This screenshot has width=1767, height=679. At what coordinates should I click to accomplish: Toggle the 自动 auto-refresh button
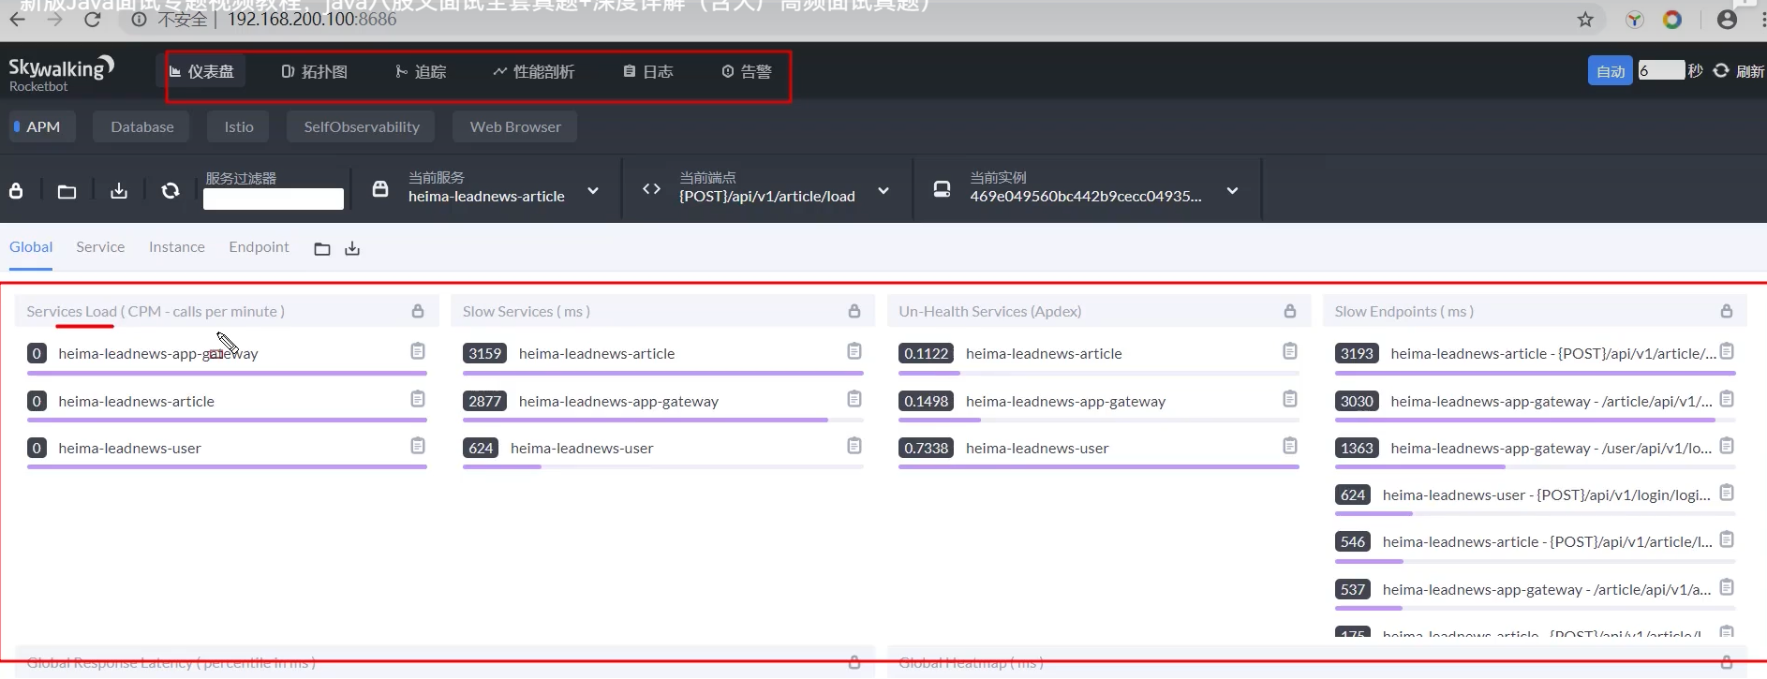pyautogui.click(x=1611, y=71)
